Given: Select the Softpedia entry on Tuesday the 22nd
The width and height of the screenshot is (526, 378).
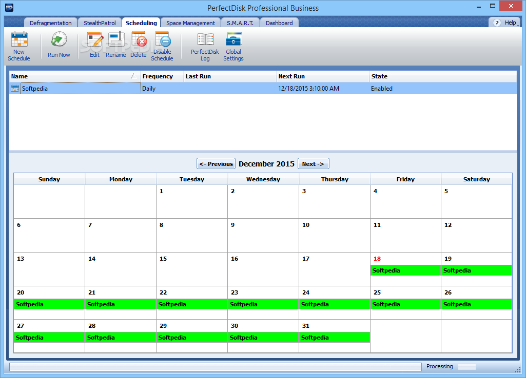Looking at the screenshot, I should [x=192, y=304].
